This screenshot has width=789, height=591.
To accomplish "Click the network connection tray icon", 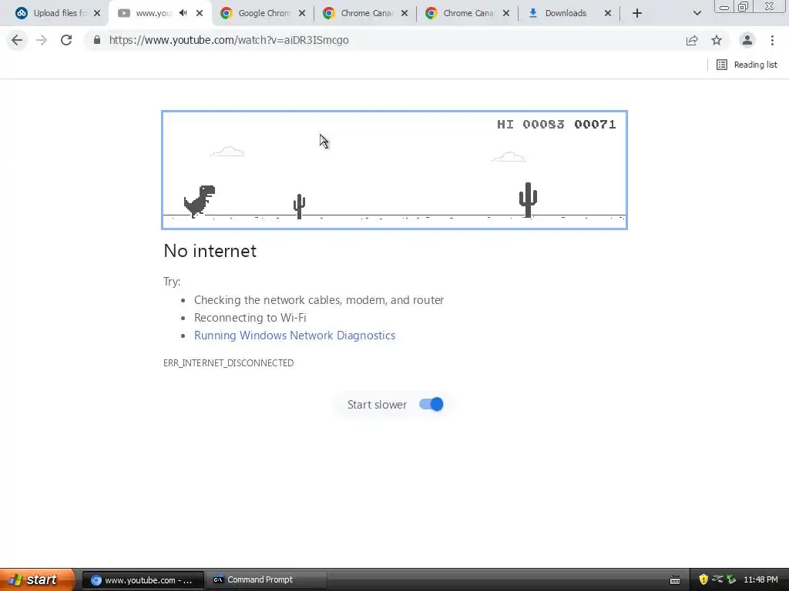I will pyautogui.click(x=718, y=579).
